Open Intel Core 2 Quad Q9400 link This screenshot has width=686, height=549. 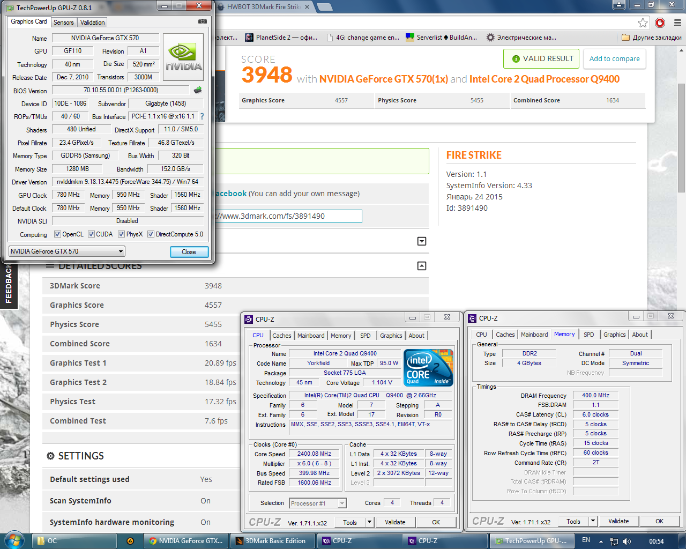tap(545, 79)
